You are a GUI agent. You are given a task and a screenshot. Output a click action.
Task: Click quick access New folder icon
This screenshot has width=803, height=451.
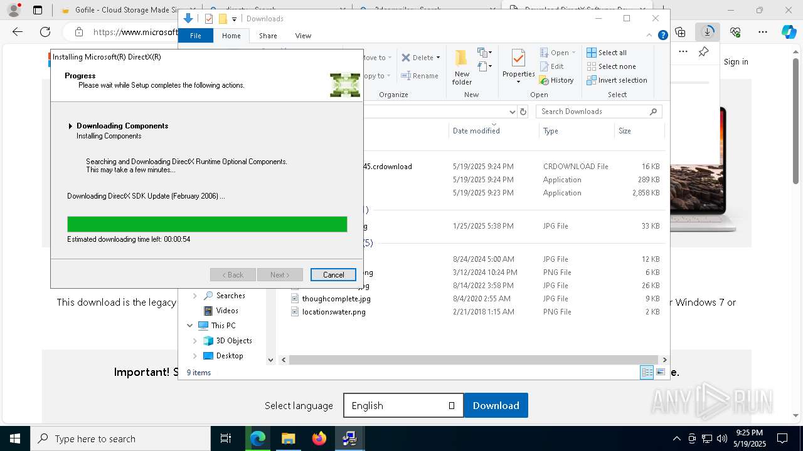223,19
